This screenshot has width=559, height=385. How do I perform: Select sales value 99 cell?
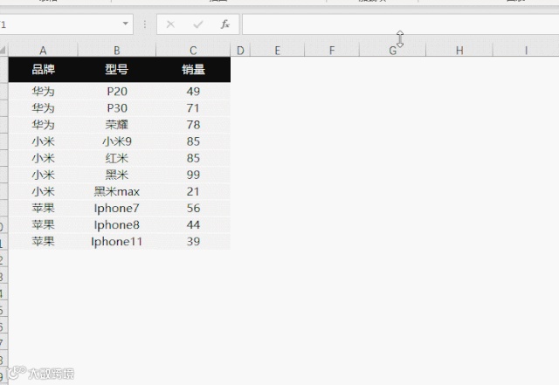(193, 175)
